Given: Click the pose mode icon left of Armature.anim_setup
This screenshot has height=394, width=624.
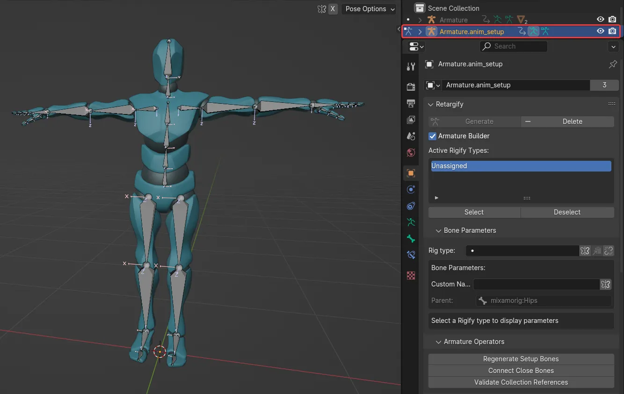Looking at the screenshot, I should tap(408, 31).
